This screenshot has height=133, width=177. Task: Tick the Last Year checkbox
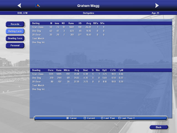point(102,118)
